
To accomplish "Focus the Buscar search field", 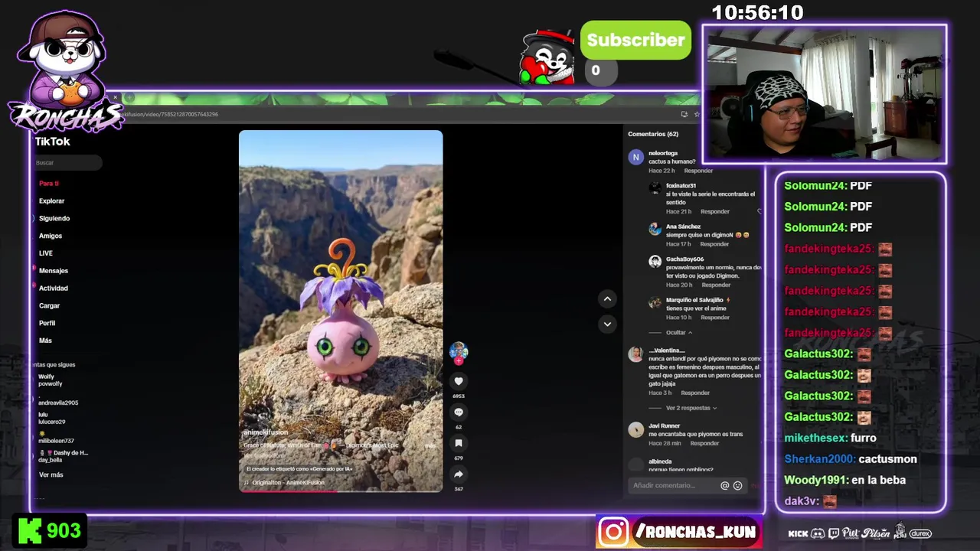I will point(67,162).
